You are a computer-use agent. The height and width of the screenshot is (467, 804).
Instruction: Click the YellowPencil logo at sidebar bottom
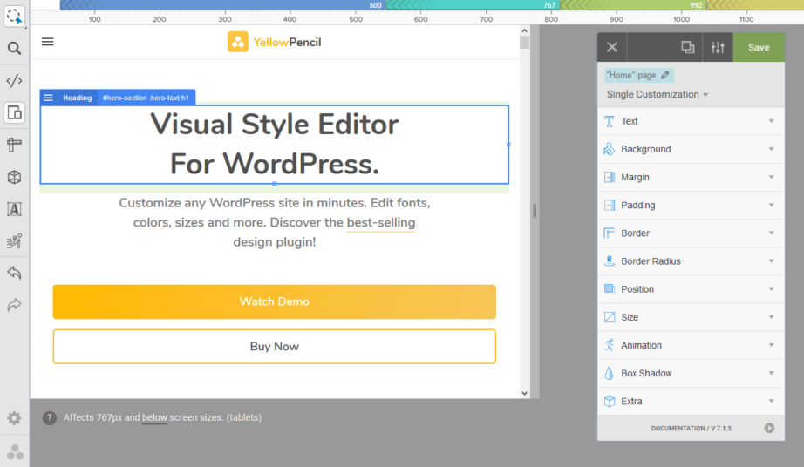pos(16,452)
